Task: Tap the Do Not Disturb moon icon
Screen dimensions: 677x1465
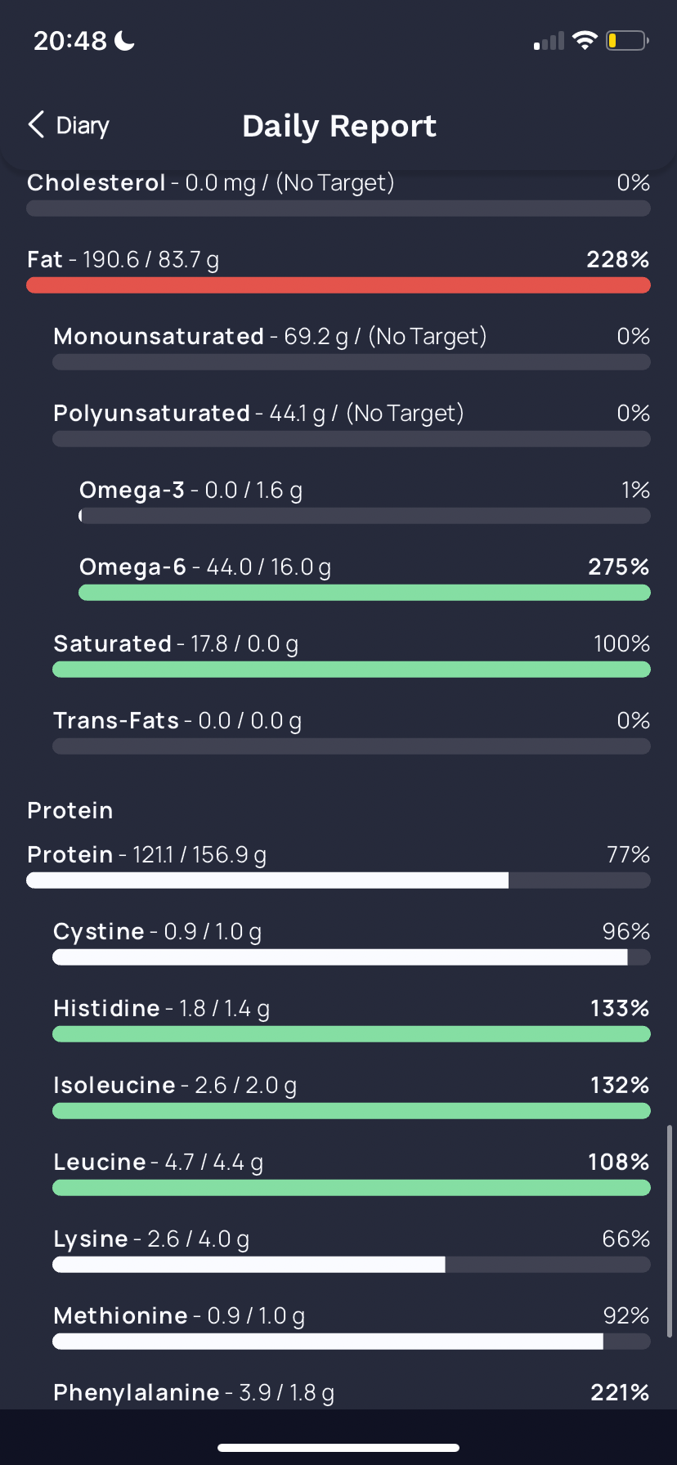Action: click(125, 40)
